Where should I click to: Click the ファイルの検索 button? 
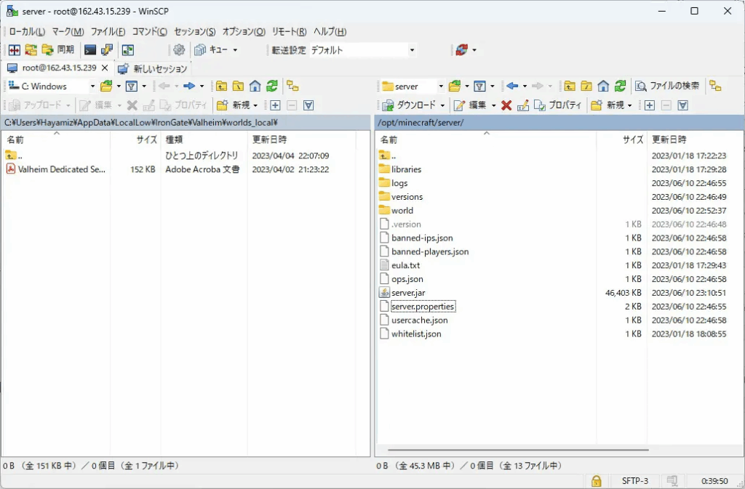(x=667, y=86)
